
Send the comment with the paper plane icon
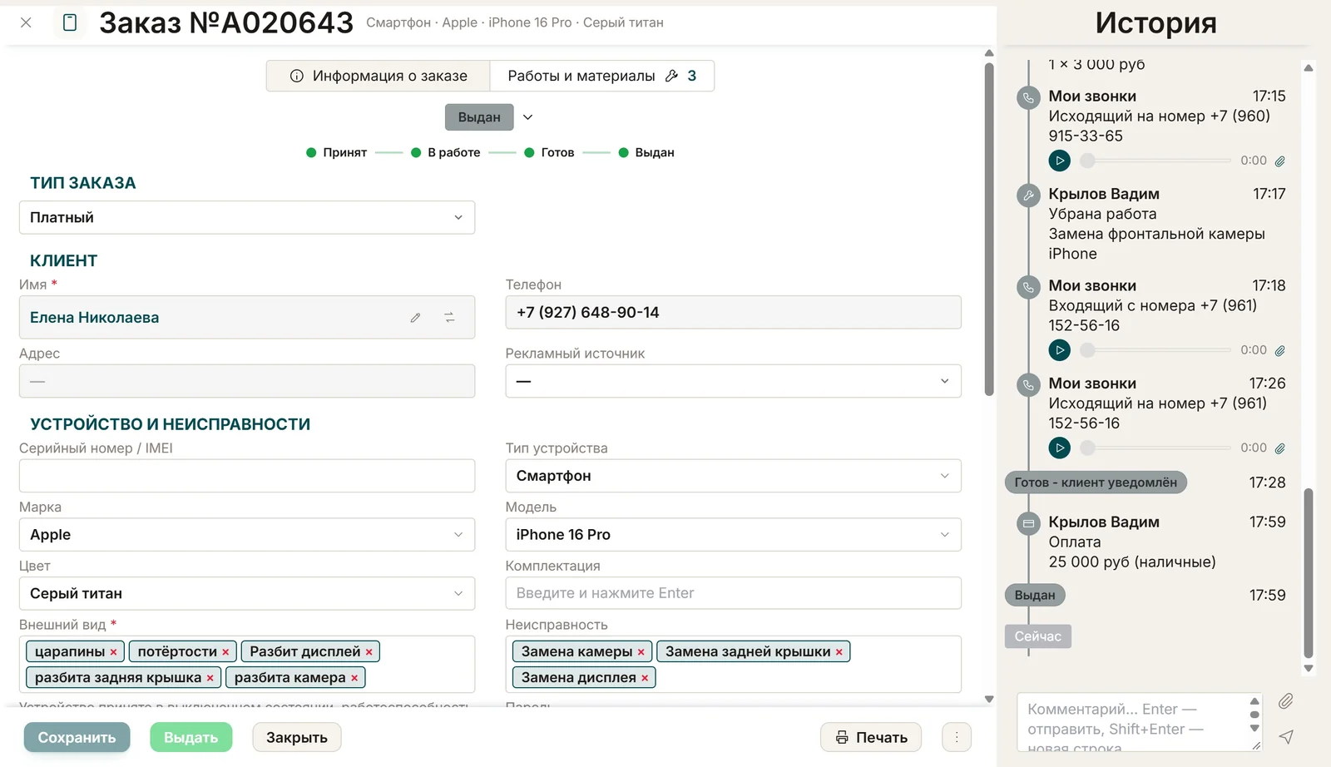click(1286, 736)
